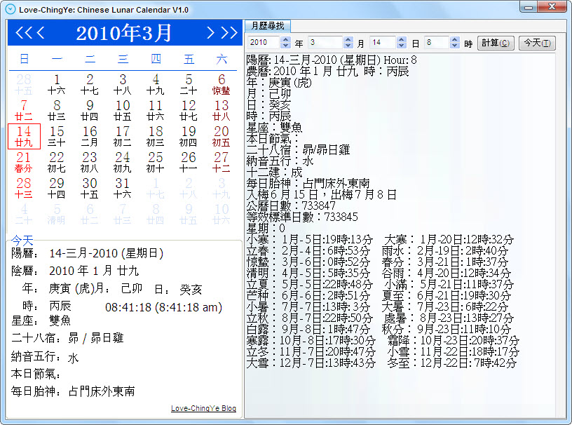Select the highlighted date March 14
The image size is (572, 425).
(24, 136)
